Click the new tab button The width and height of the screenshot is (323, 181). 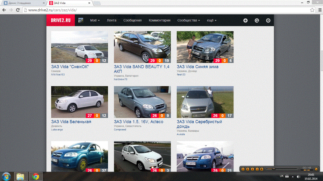click(x=97, y=3)
